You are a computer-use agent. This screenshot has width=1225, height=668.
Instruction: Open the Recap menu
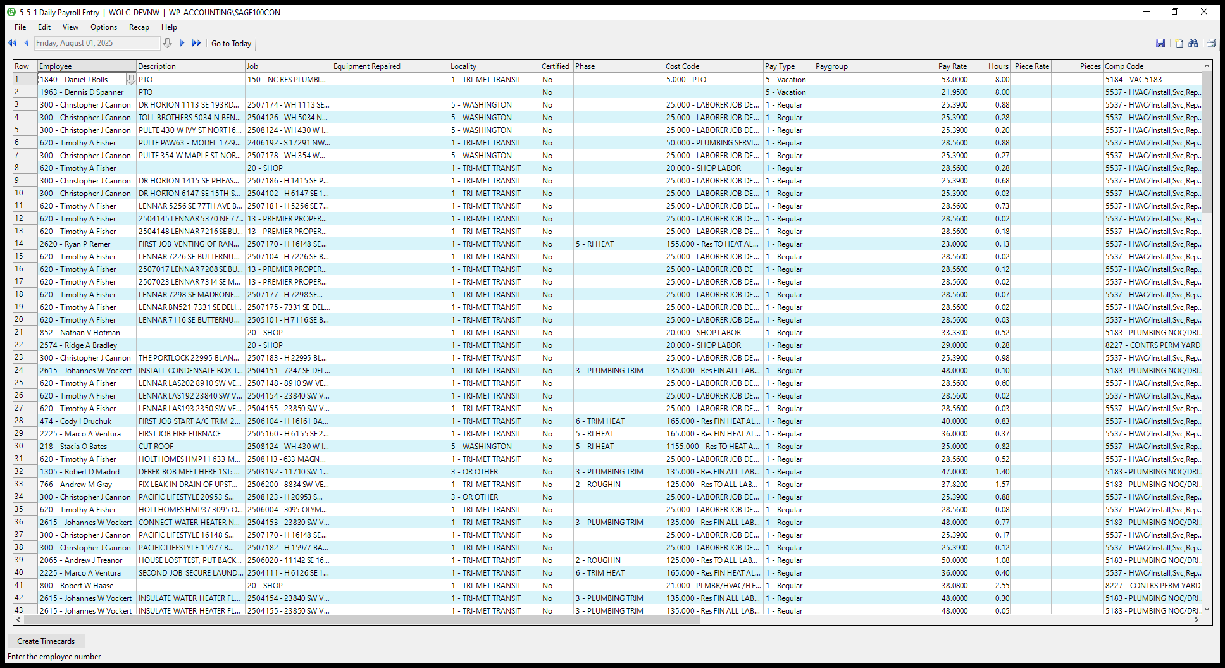[139, 27]
